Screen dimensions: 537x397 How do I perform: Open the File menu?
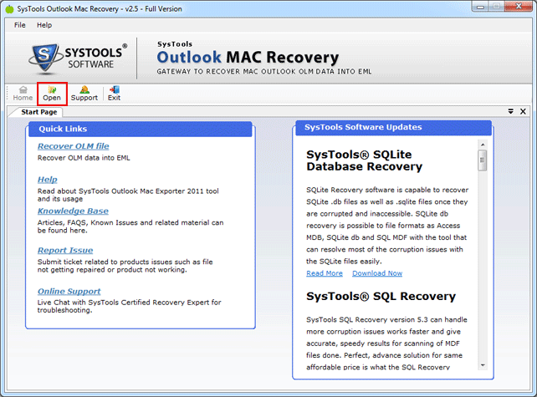19,25
